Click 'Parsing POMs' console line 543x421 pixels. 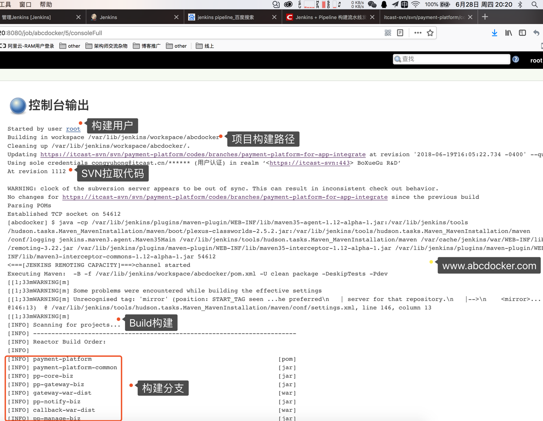click(x=29, y=206)
